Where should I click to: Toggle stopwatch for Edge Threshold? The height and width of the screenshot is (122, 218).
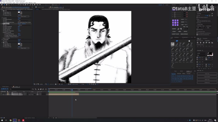click(4, 27)
